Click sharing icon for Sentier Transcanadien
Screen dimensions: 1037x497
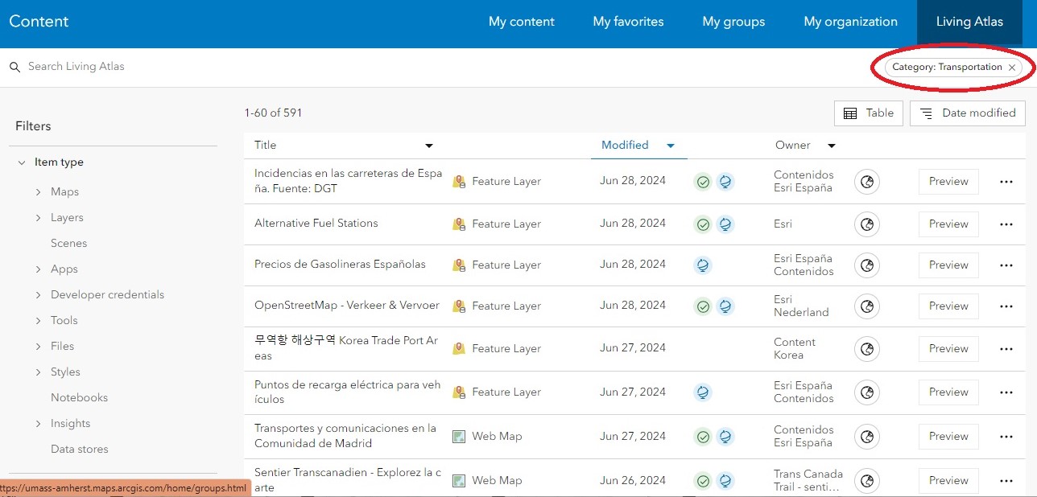coord(866,481)
